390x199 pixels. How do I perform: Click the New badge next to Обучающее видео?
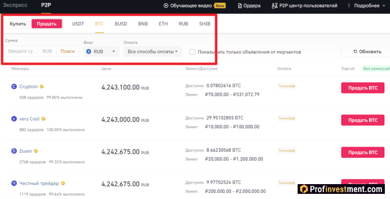[x=220, y=6]
